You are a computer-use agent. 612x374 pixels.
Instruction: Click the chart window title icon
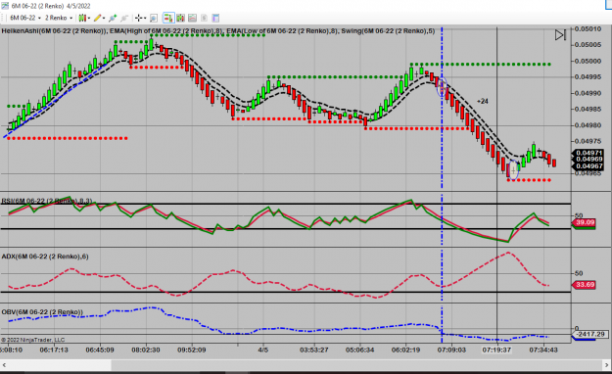[5, 6]
